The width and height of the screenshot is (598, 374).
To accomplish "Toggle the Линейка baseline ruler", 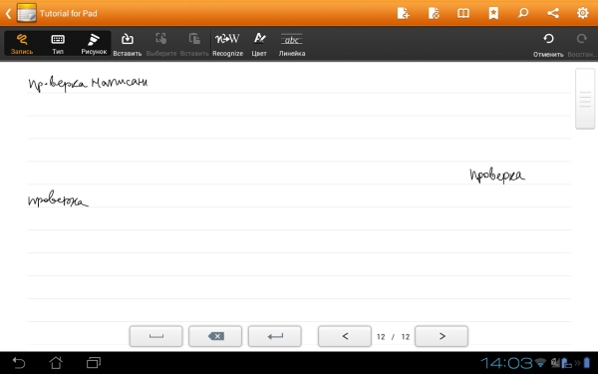I will [292, 44].
